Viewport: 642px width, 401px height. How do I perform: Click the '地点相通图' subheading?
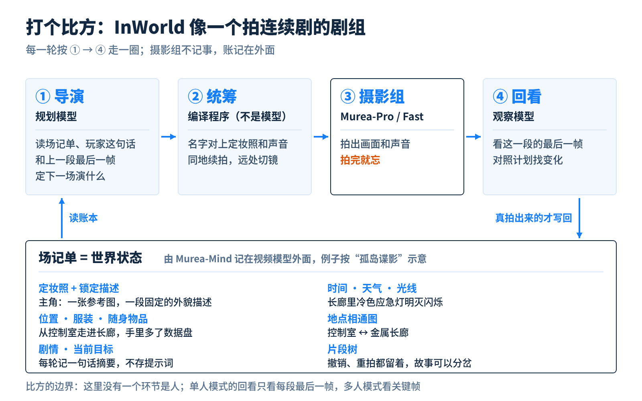tap(352, 319)
